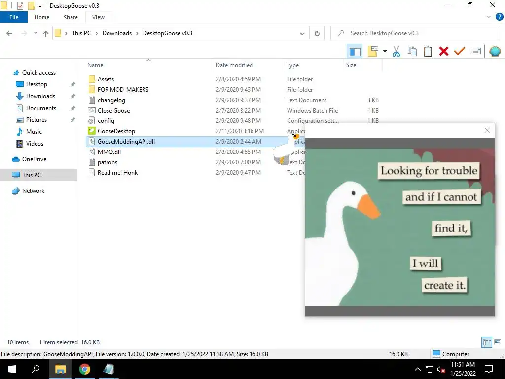Close the goose meme popup window

click(487, 130)
